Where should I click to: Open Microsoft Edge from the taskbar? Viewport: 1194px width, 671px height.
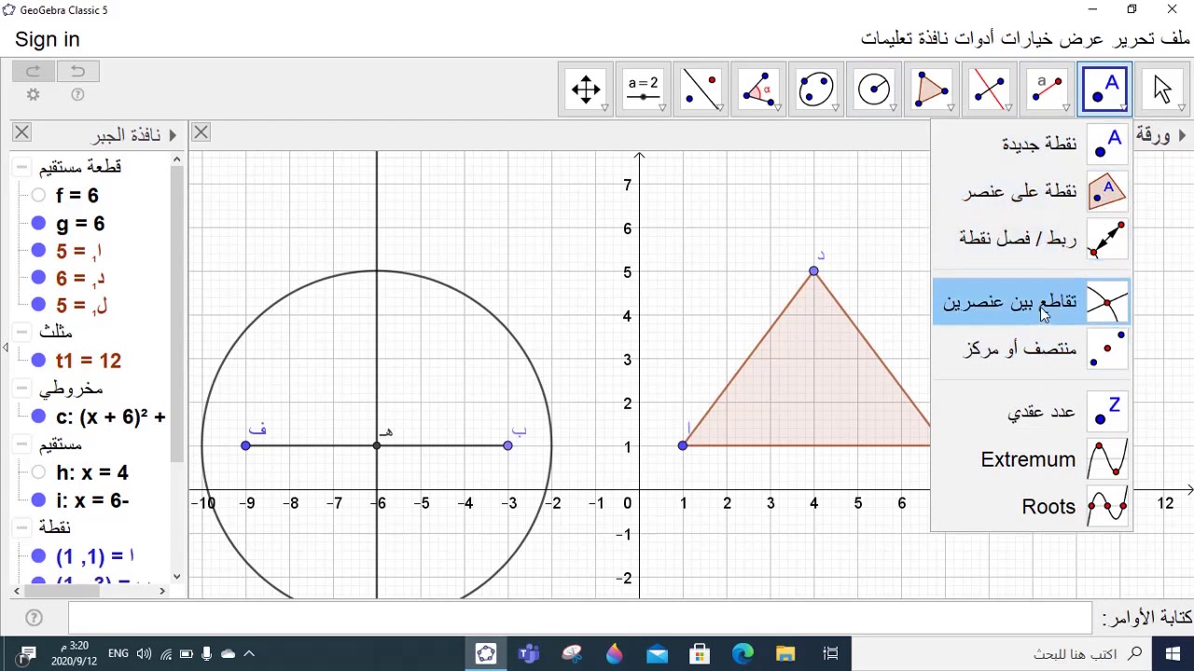[743, 653]
